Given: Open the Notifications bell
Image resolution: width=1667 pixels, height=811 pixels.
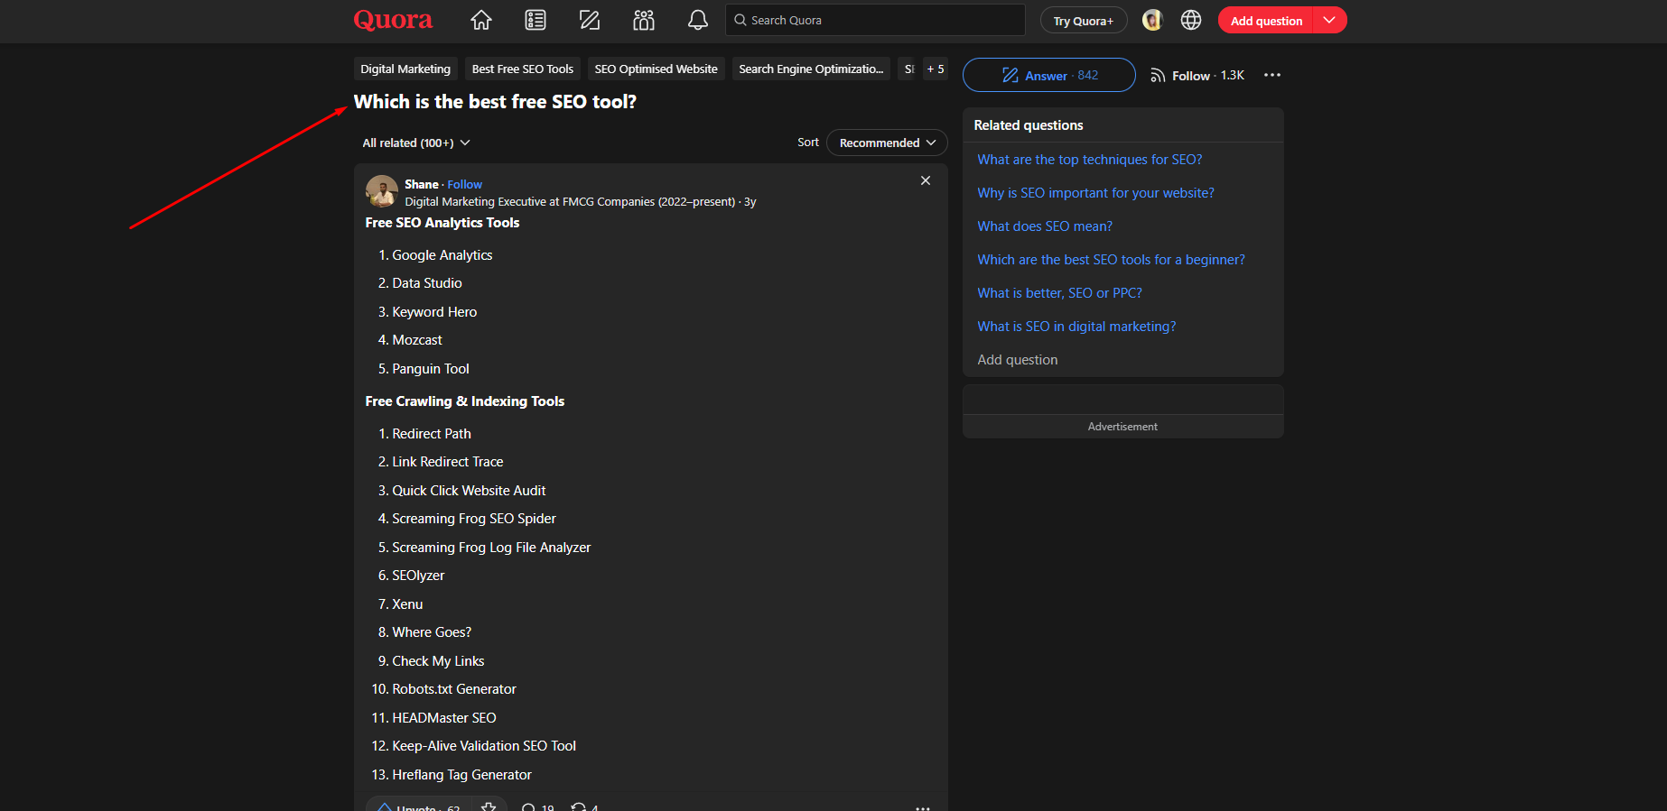Looking at the screenshot, I should [x=698, y=20].
